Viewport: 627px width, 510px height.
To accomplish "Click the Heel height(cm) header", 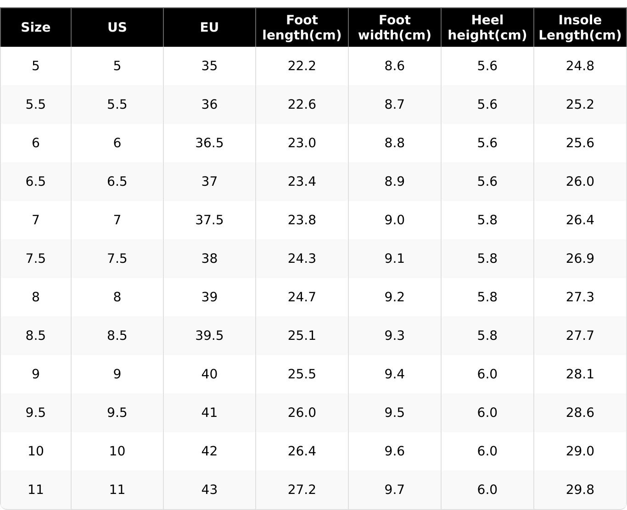I will 487,28.
